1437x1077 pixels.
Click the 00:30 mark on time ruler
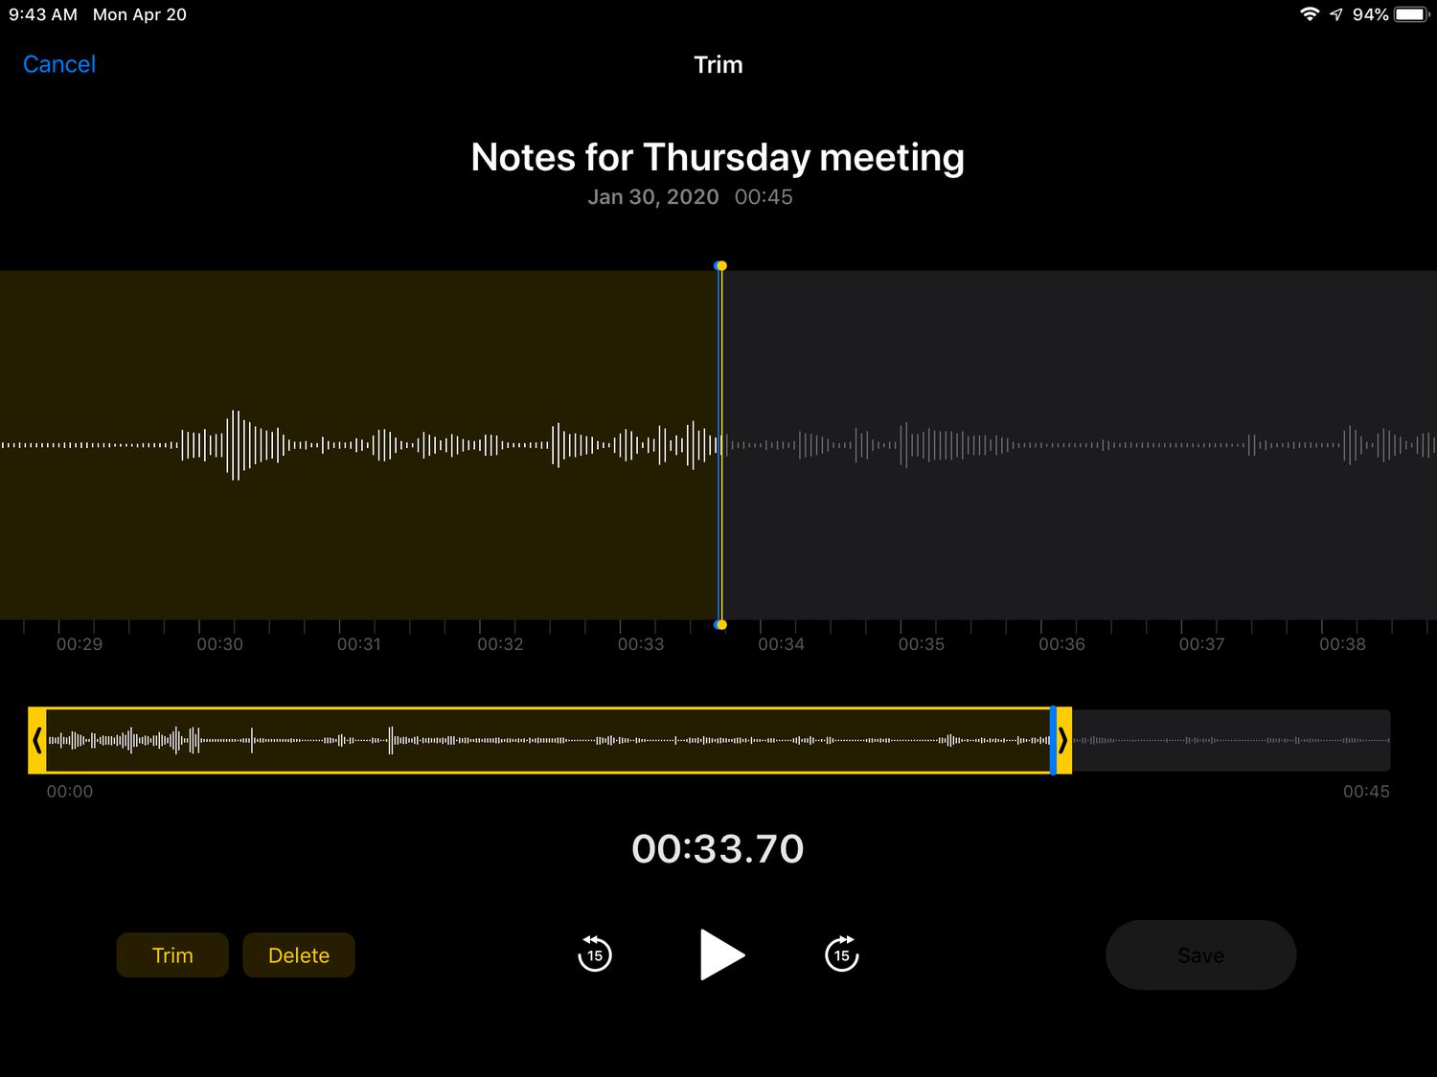(x=219, y=644)
